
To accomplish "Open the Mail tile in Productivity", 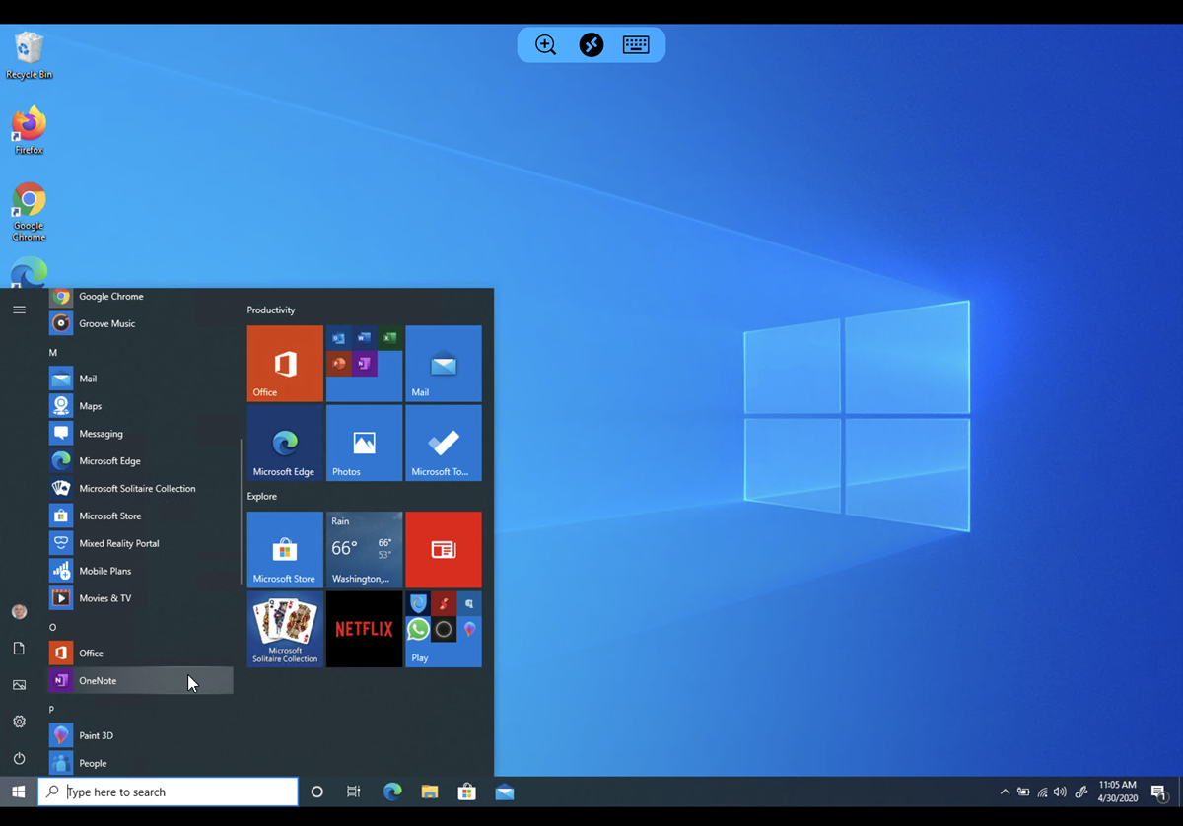I will (444, 364).
